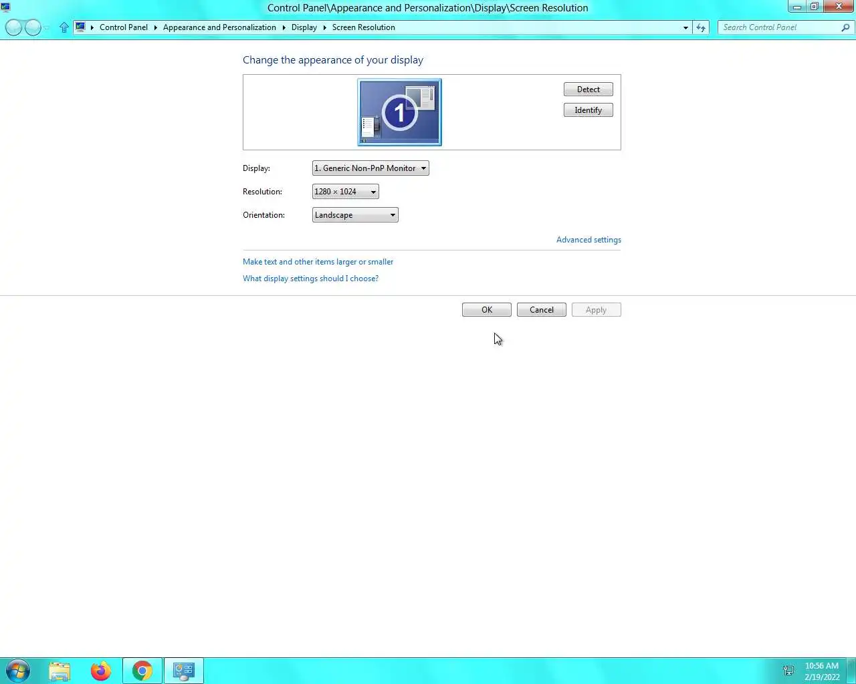Refresh the address bar location

(x=701, y=27)
